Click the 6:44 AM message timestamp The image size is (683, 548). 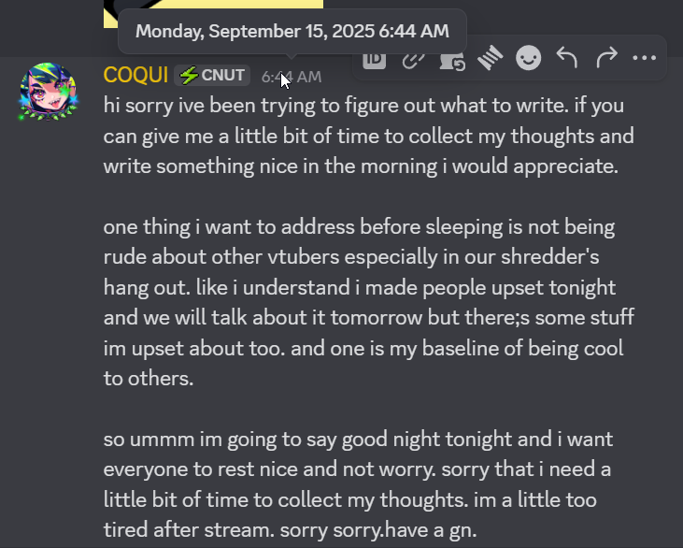coord(291,78)
